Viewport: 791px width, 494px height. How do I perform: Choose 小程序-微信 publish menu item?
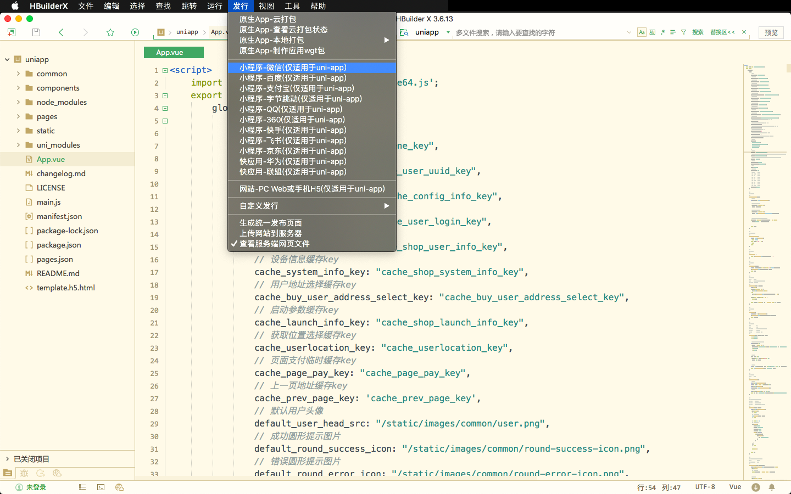(x=312, y=68)
